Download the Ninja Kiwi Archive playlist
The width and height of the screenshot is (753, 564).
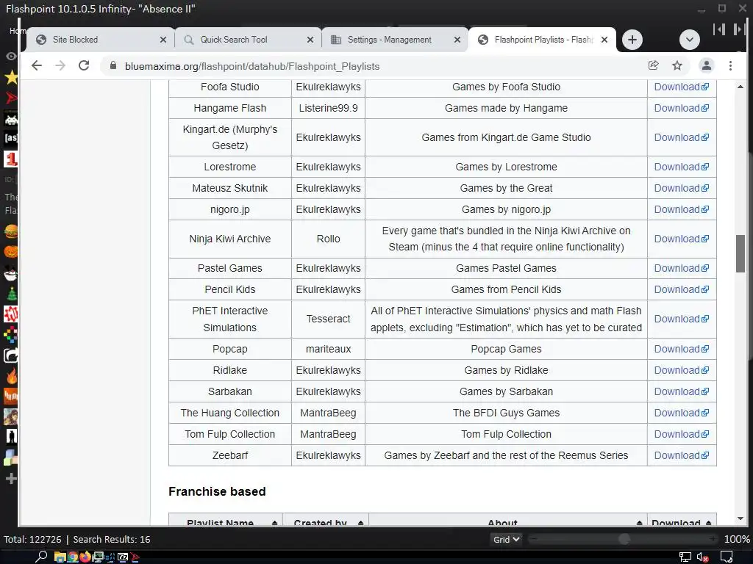(x=681, y=239)
